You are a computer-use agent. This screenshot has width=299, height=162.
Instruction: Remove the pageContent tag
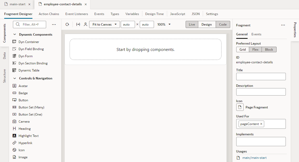coord(261,124)
